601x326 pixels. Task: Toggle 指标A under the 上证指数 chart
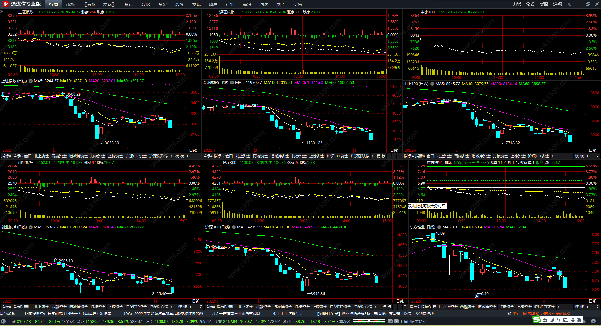pyautogui.click(x=6, y=156)
